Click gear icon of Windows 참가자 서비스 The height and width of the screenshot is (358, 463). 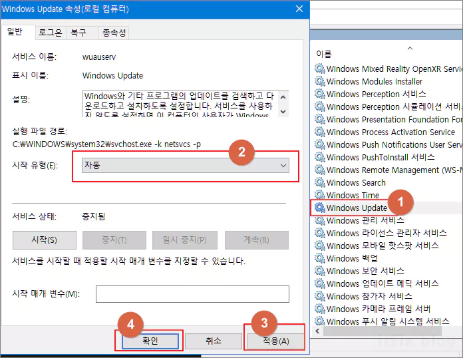tap(320, 296)
